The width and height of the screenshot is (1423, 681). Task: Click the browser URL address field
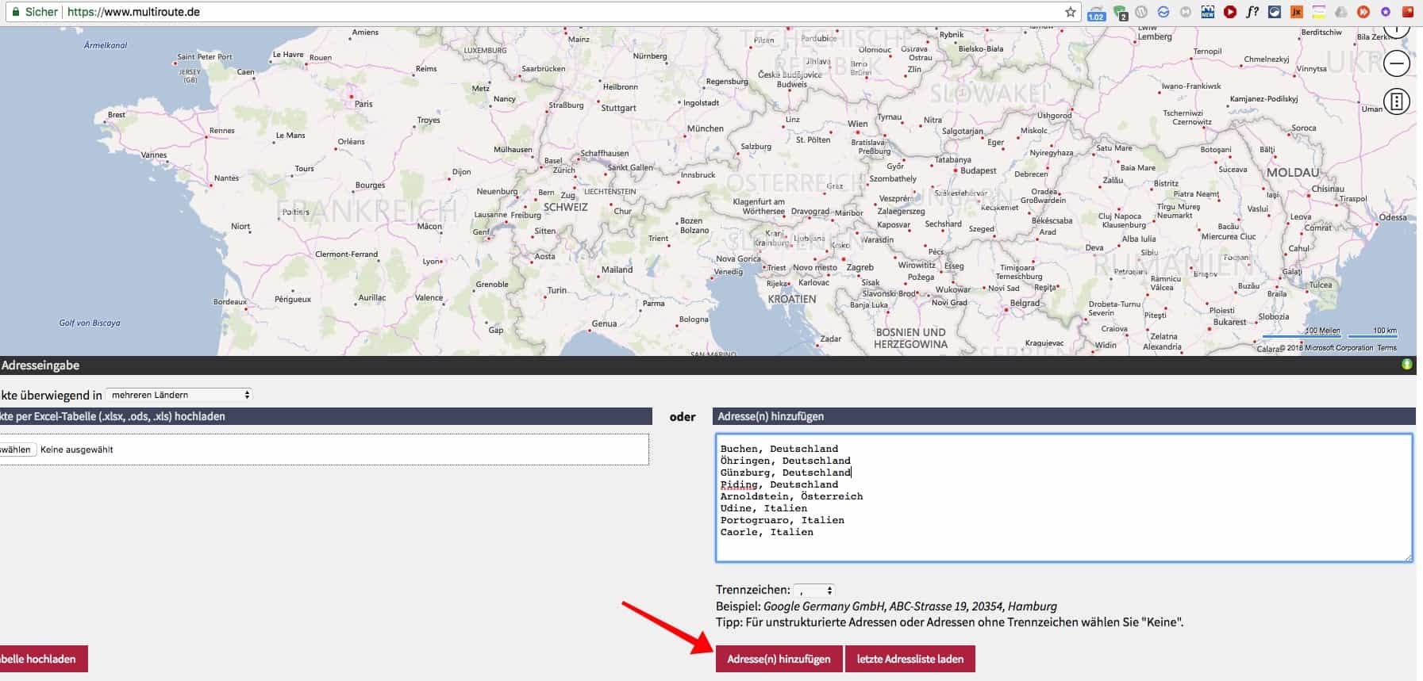[556, 12]
